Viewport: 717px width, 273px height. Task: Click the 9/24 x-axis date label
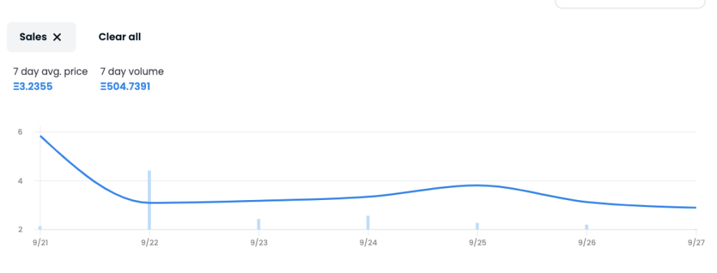[368, 243]
